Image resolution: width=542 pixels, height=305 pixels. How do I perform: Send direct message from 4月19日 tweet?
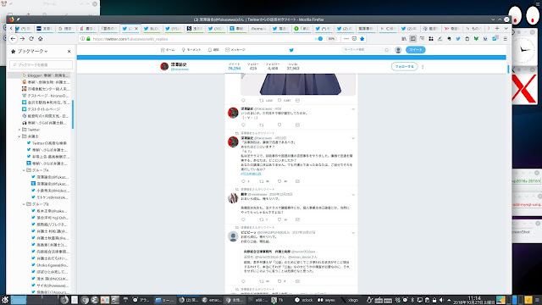pos(297,181)
